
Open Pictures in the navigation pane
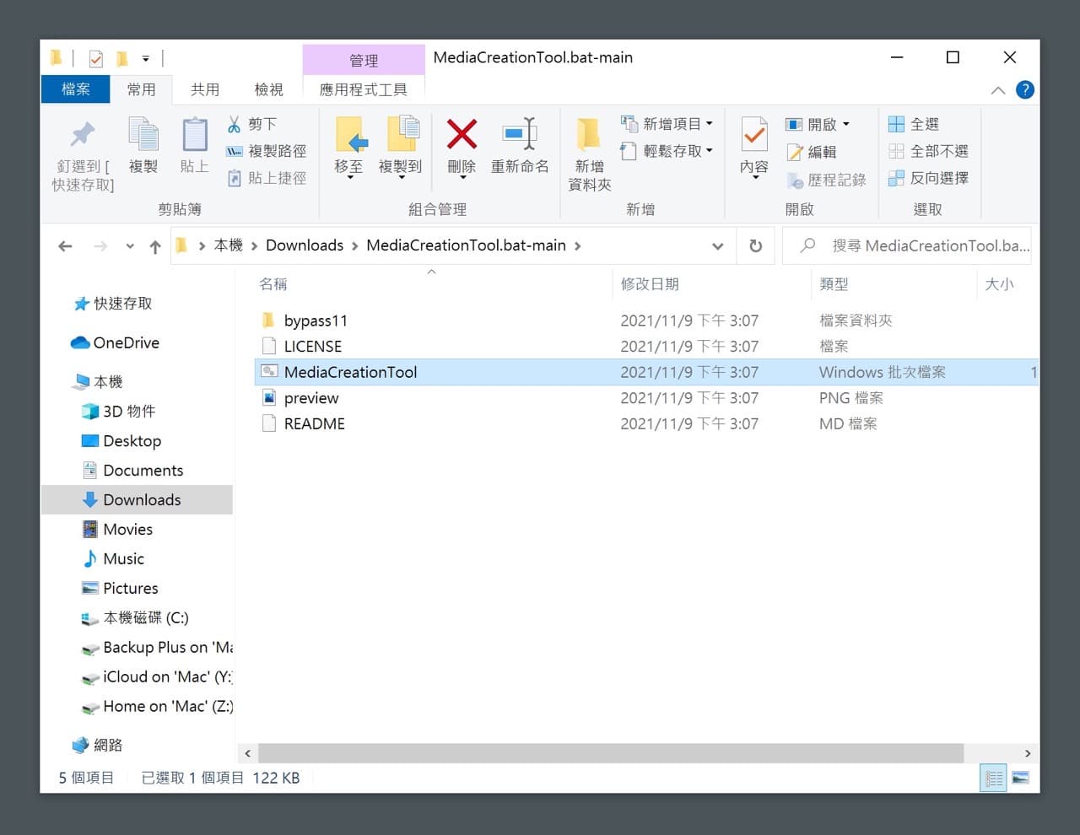pyautogui.click(x=130, y=589)
